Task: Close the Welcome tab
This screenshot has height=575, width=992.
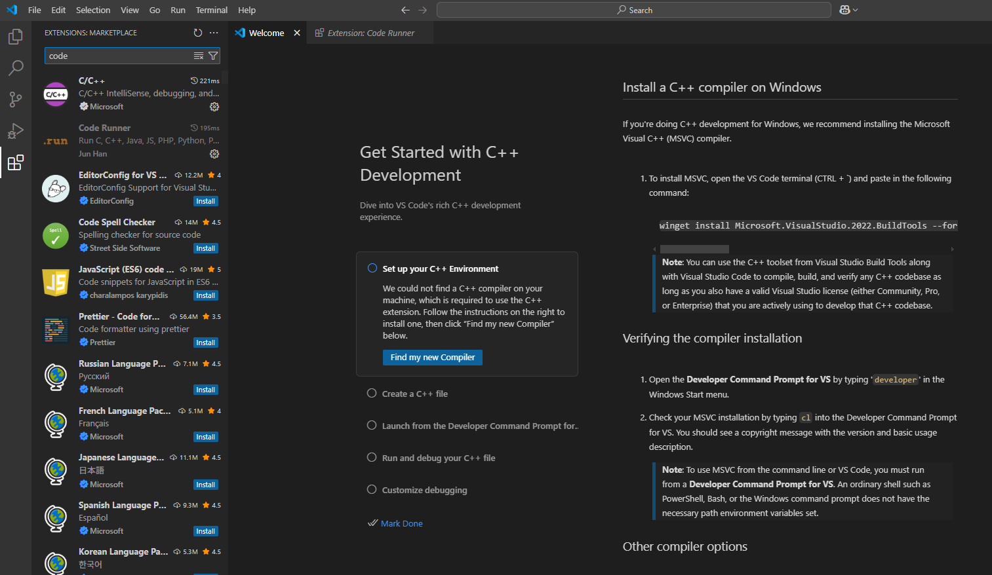Action: [297, 33]
